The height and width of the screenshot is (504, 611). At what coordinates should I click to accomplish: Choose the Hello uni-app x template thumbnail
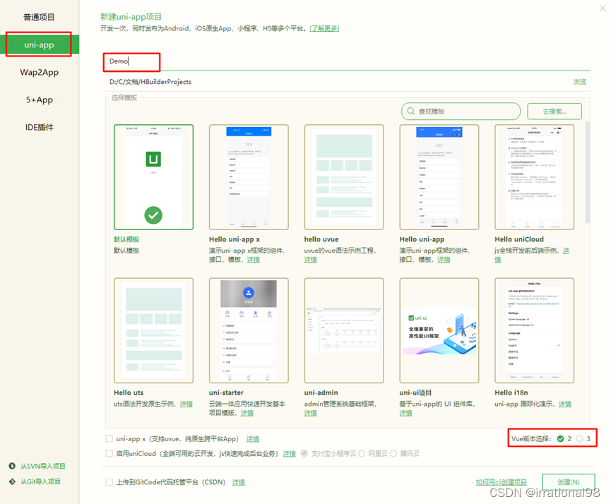(249, 177)
